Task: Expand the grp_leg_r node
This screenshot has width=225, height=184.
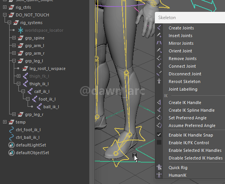Action: [x=14, y=114]
